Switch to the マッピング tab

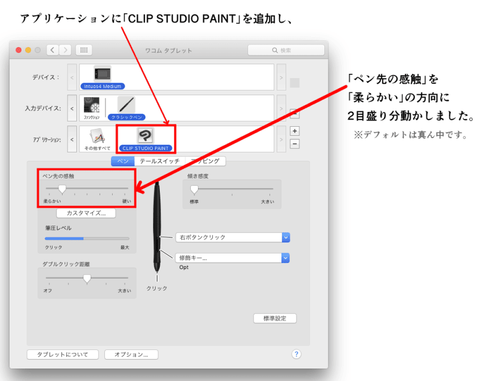[205, 161]
